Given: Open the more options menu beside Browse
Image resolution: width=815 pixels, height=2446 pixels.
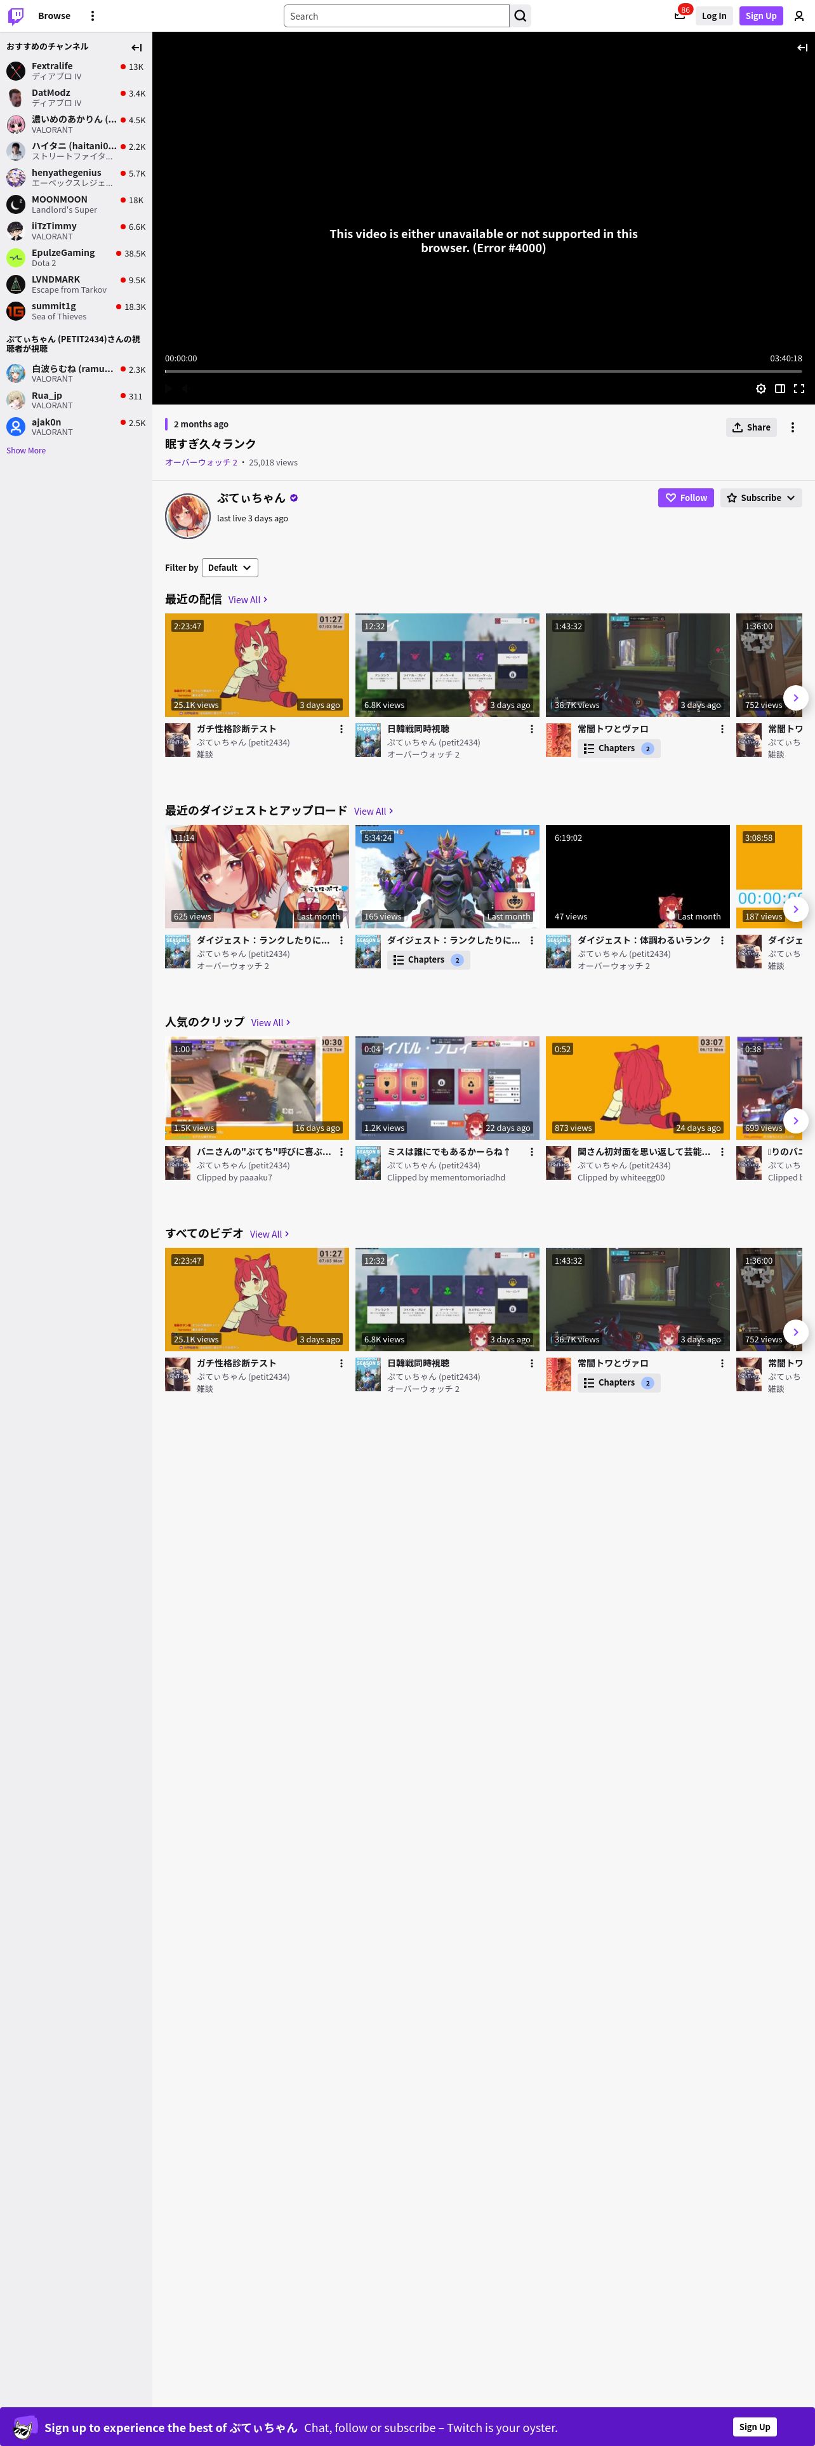Looking at the screenshot, I should click(x=92, y=16).
